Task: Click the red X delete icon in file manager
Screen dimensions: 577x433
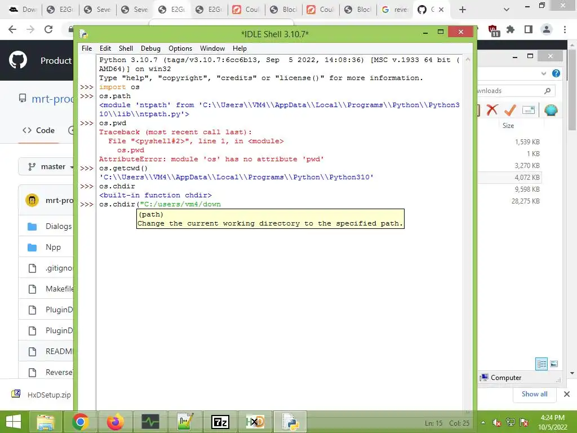Action: (492, 110)
